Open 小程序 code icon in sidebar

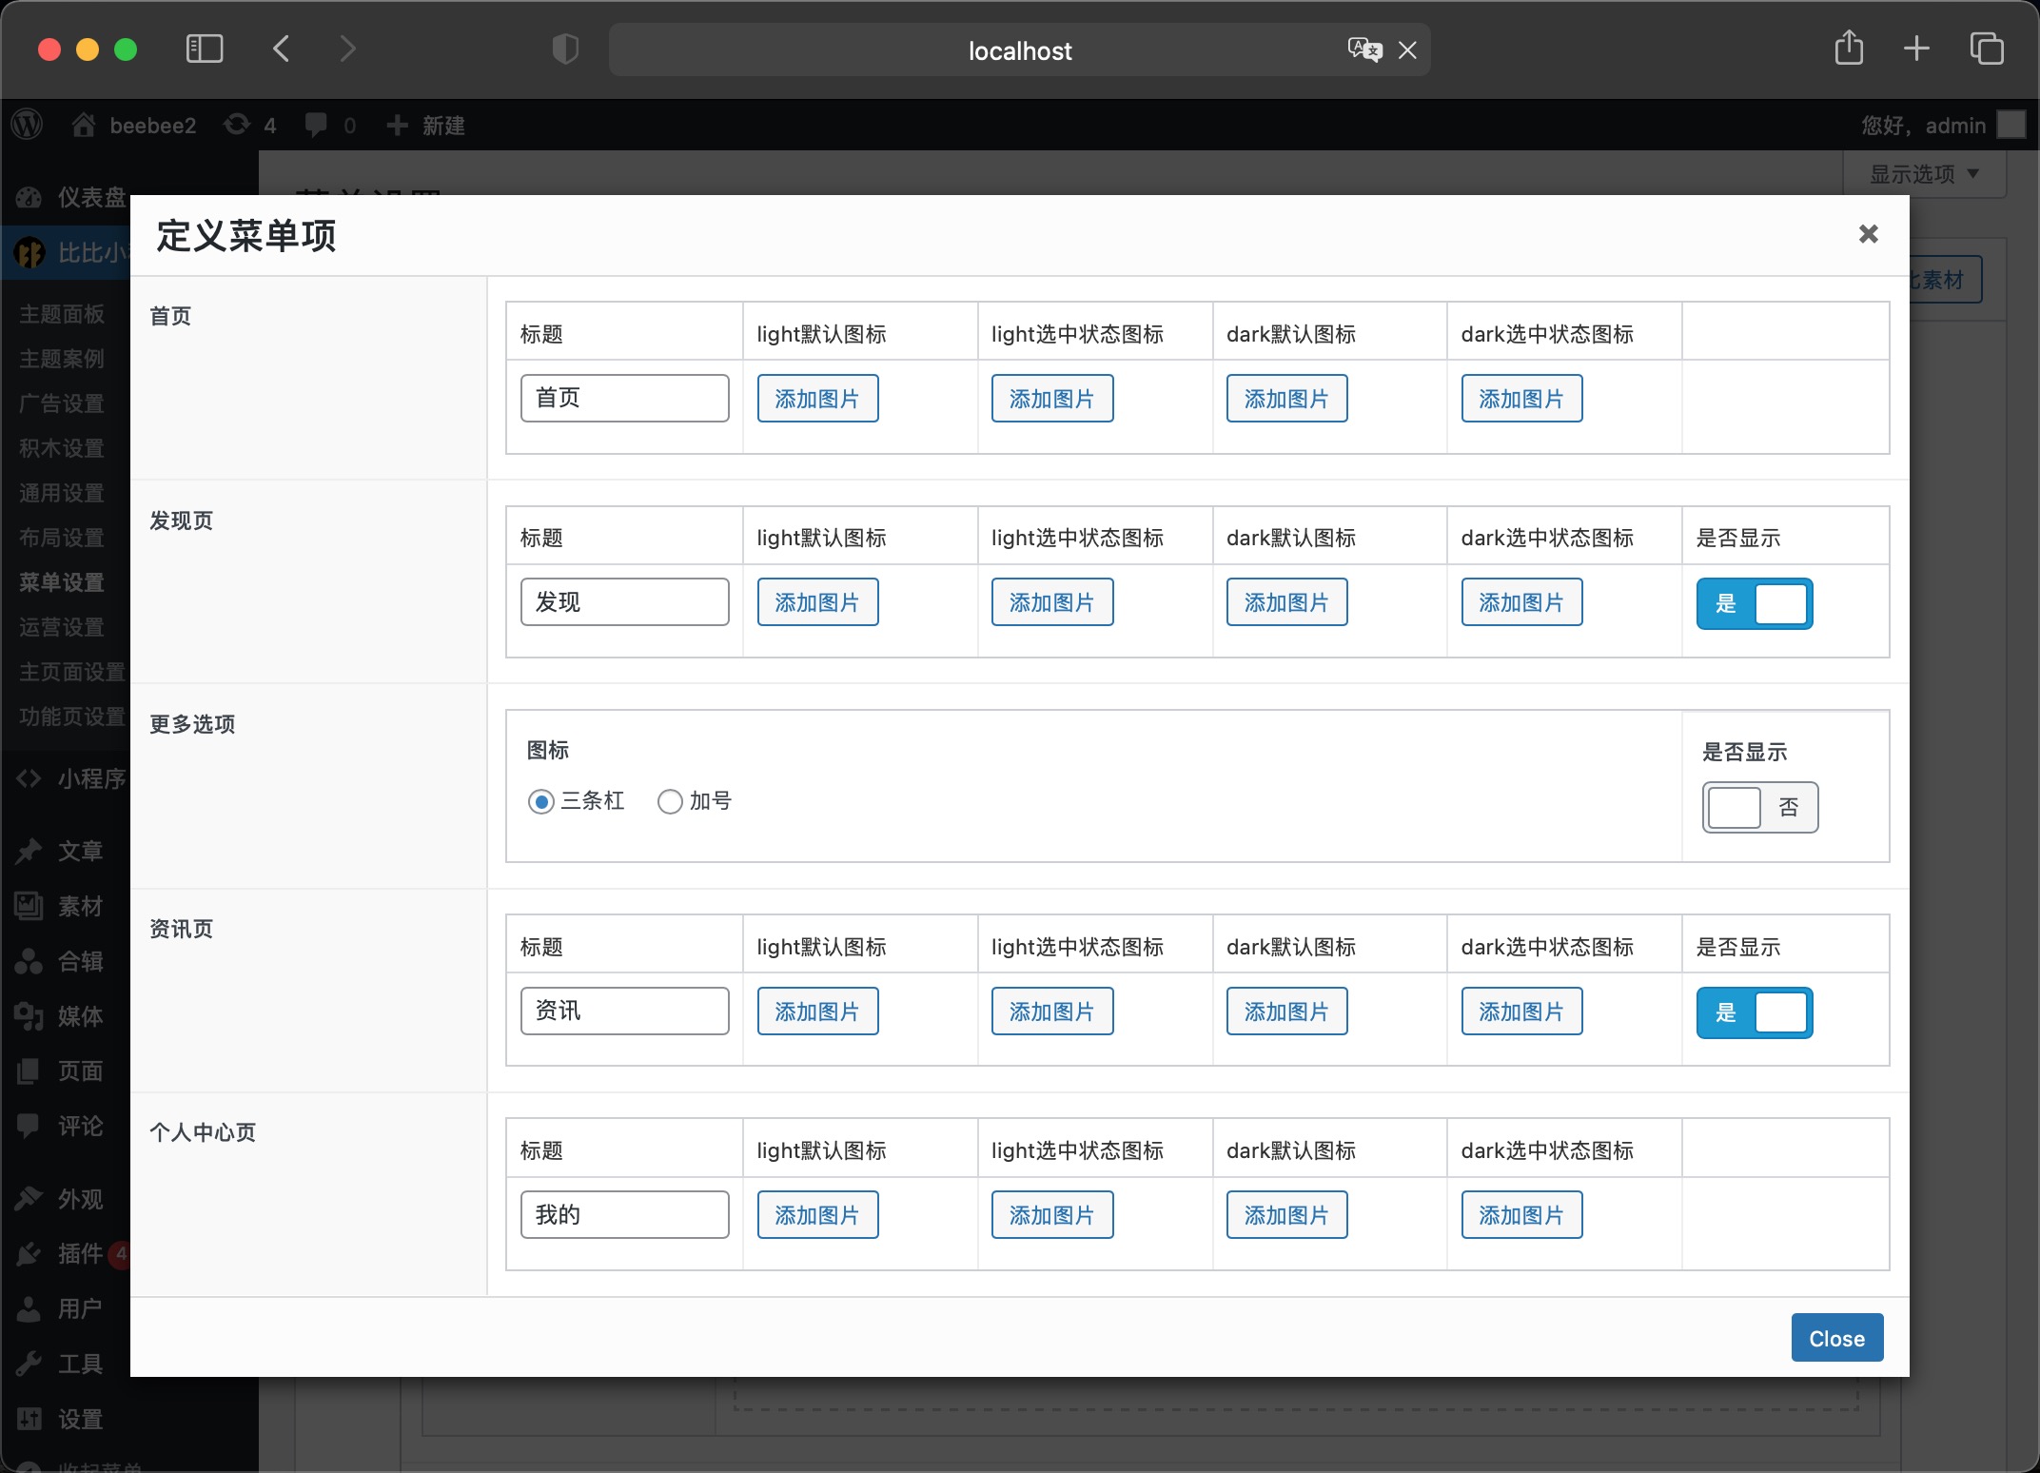tap(29, 778)
